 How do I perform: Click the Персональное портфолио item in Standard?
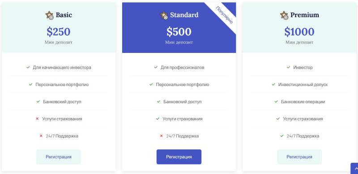pyautogui.click(x=183, y=84)
